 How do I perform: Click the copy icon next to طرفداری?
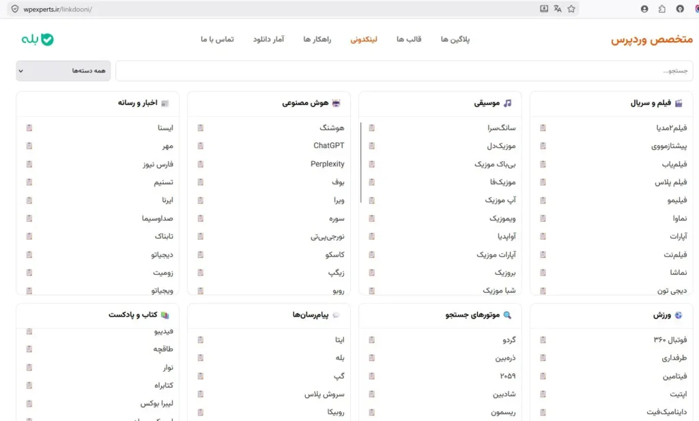543,358
